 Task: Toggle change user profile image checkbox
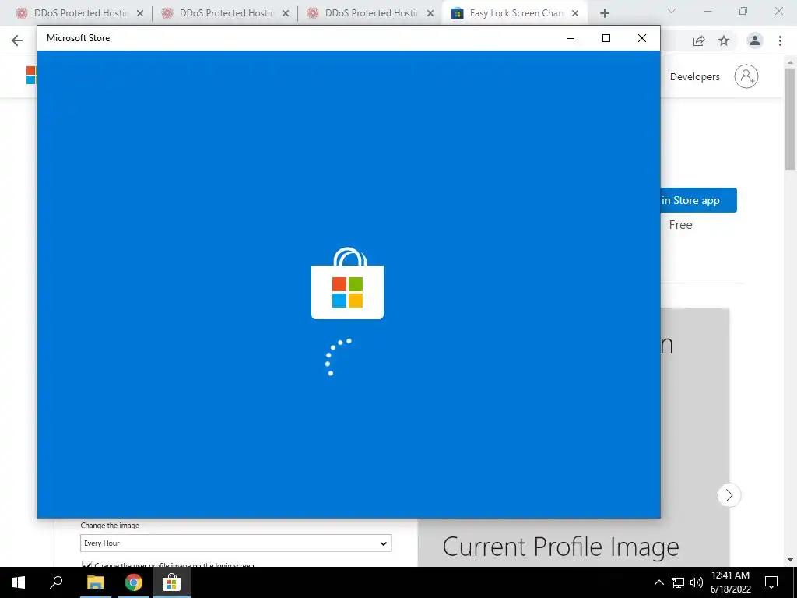click(86, 565)
